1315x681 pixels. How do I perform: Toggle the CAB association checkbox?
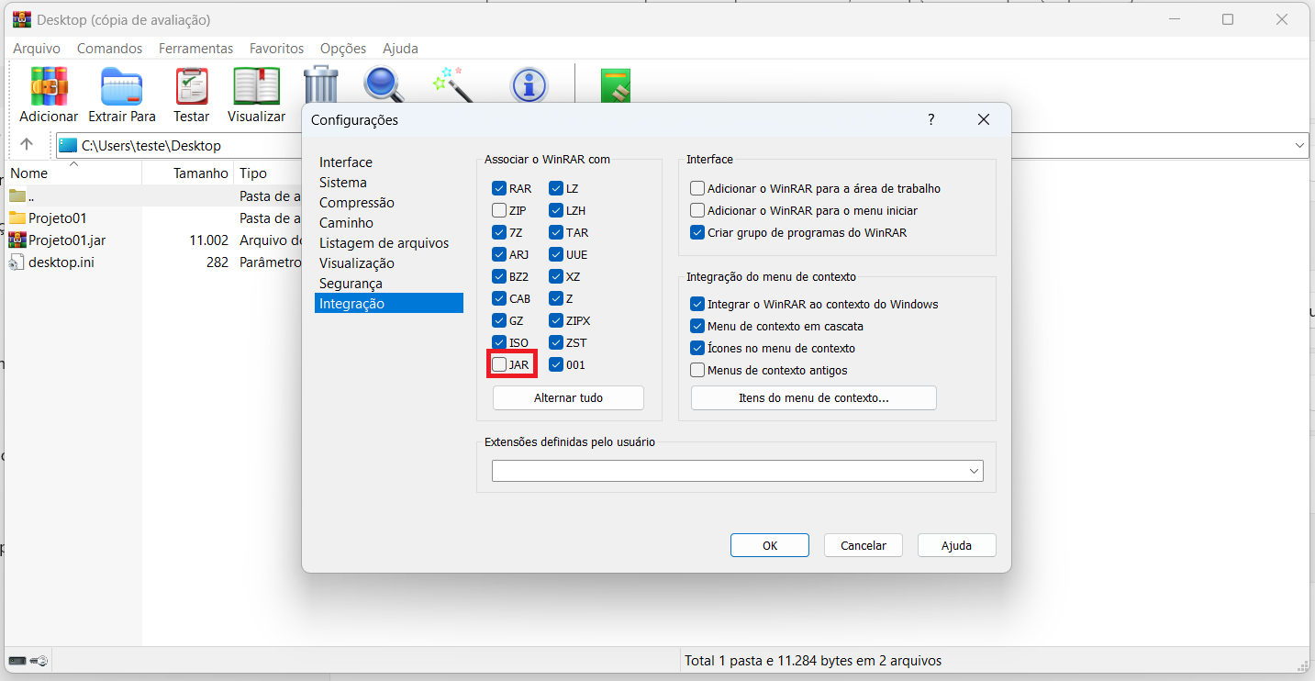click(499, 299)
